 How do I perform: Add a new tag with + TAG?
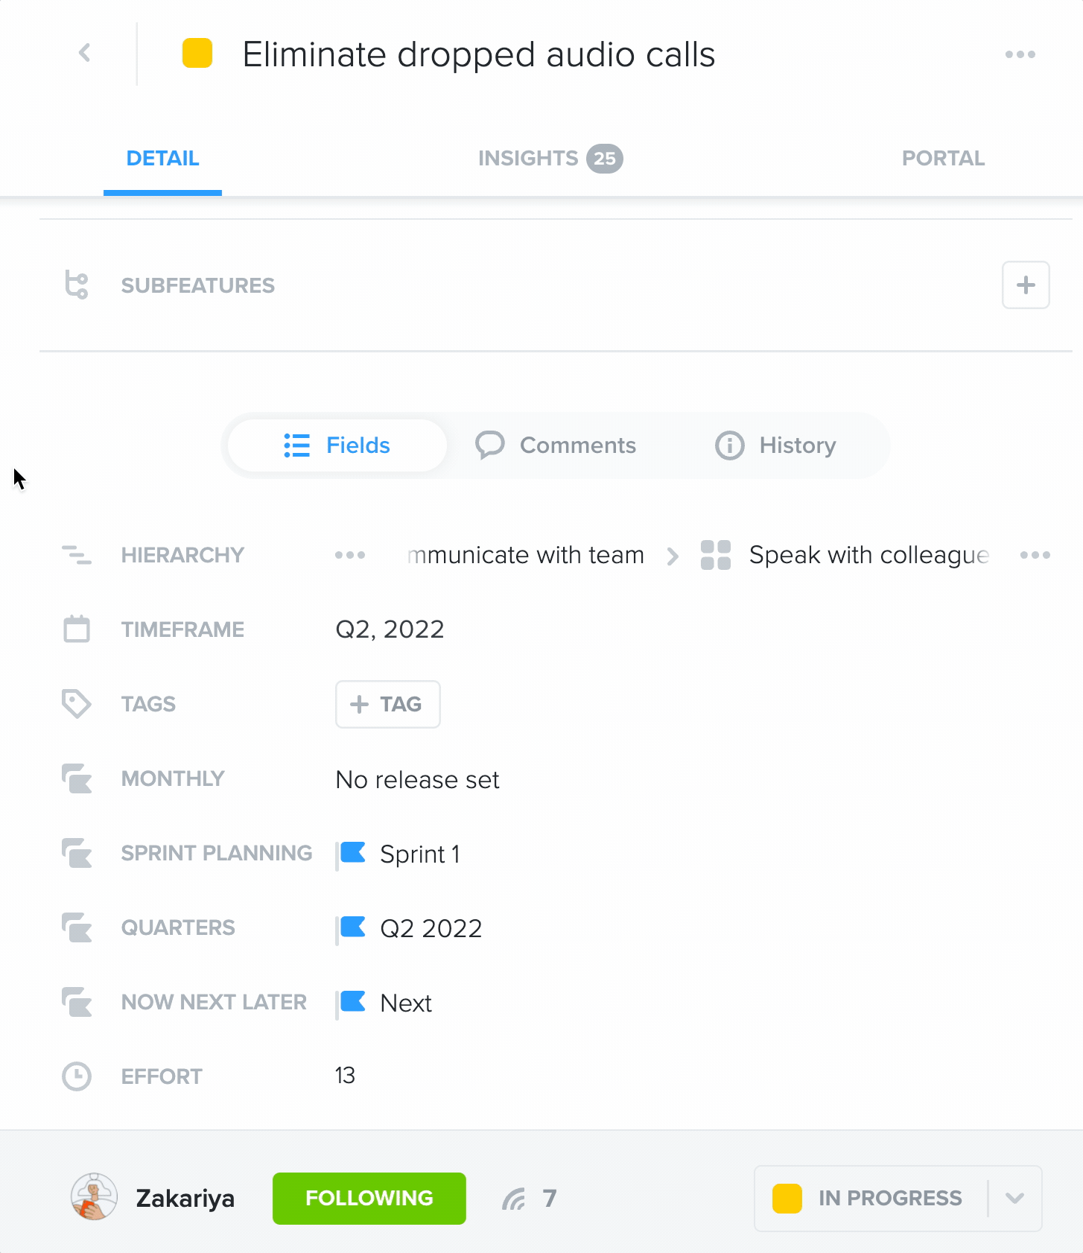(388, 704)
